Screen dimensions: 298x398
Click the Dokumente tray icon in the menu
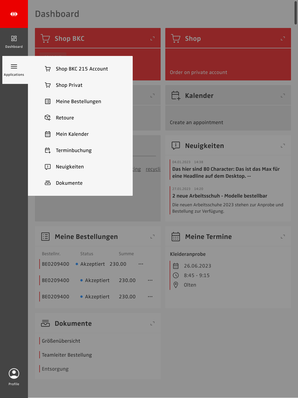click(48, 183)
